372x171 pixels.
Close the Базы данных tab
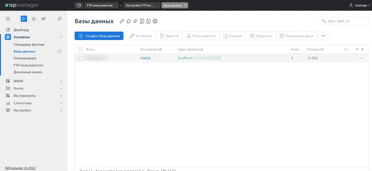coord(185,5)
